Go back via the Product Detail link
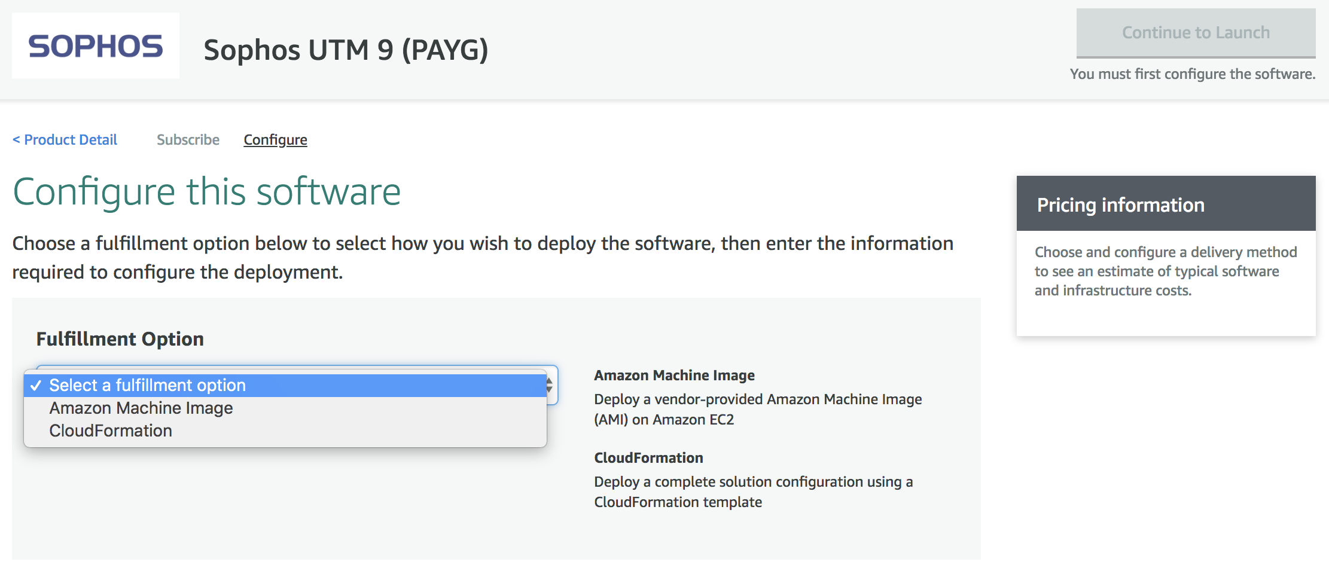Image resolution: width=1329 pixels, height=580 pixels. [x=65, y=140]
